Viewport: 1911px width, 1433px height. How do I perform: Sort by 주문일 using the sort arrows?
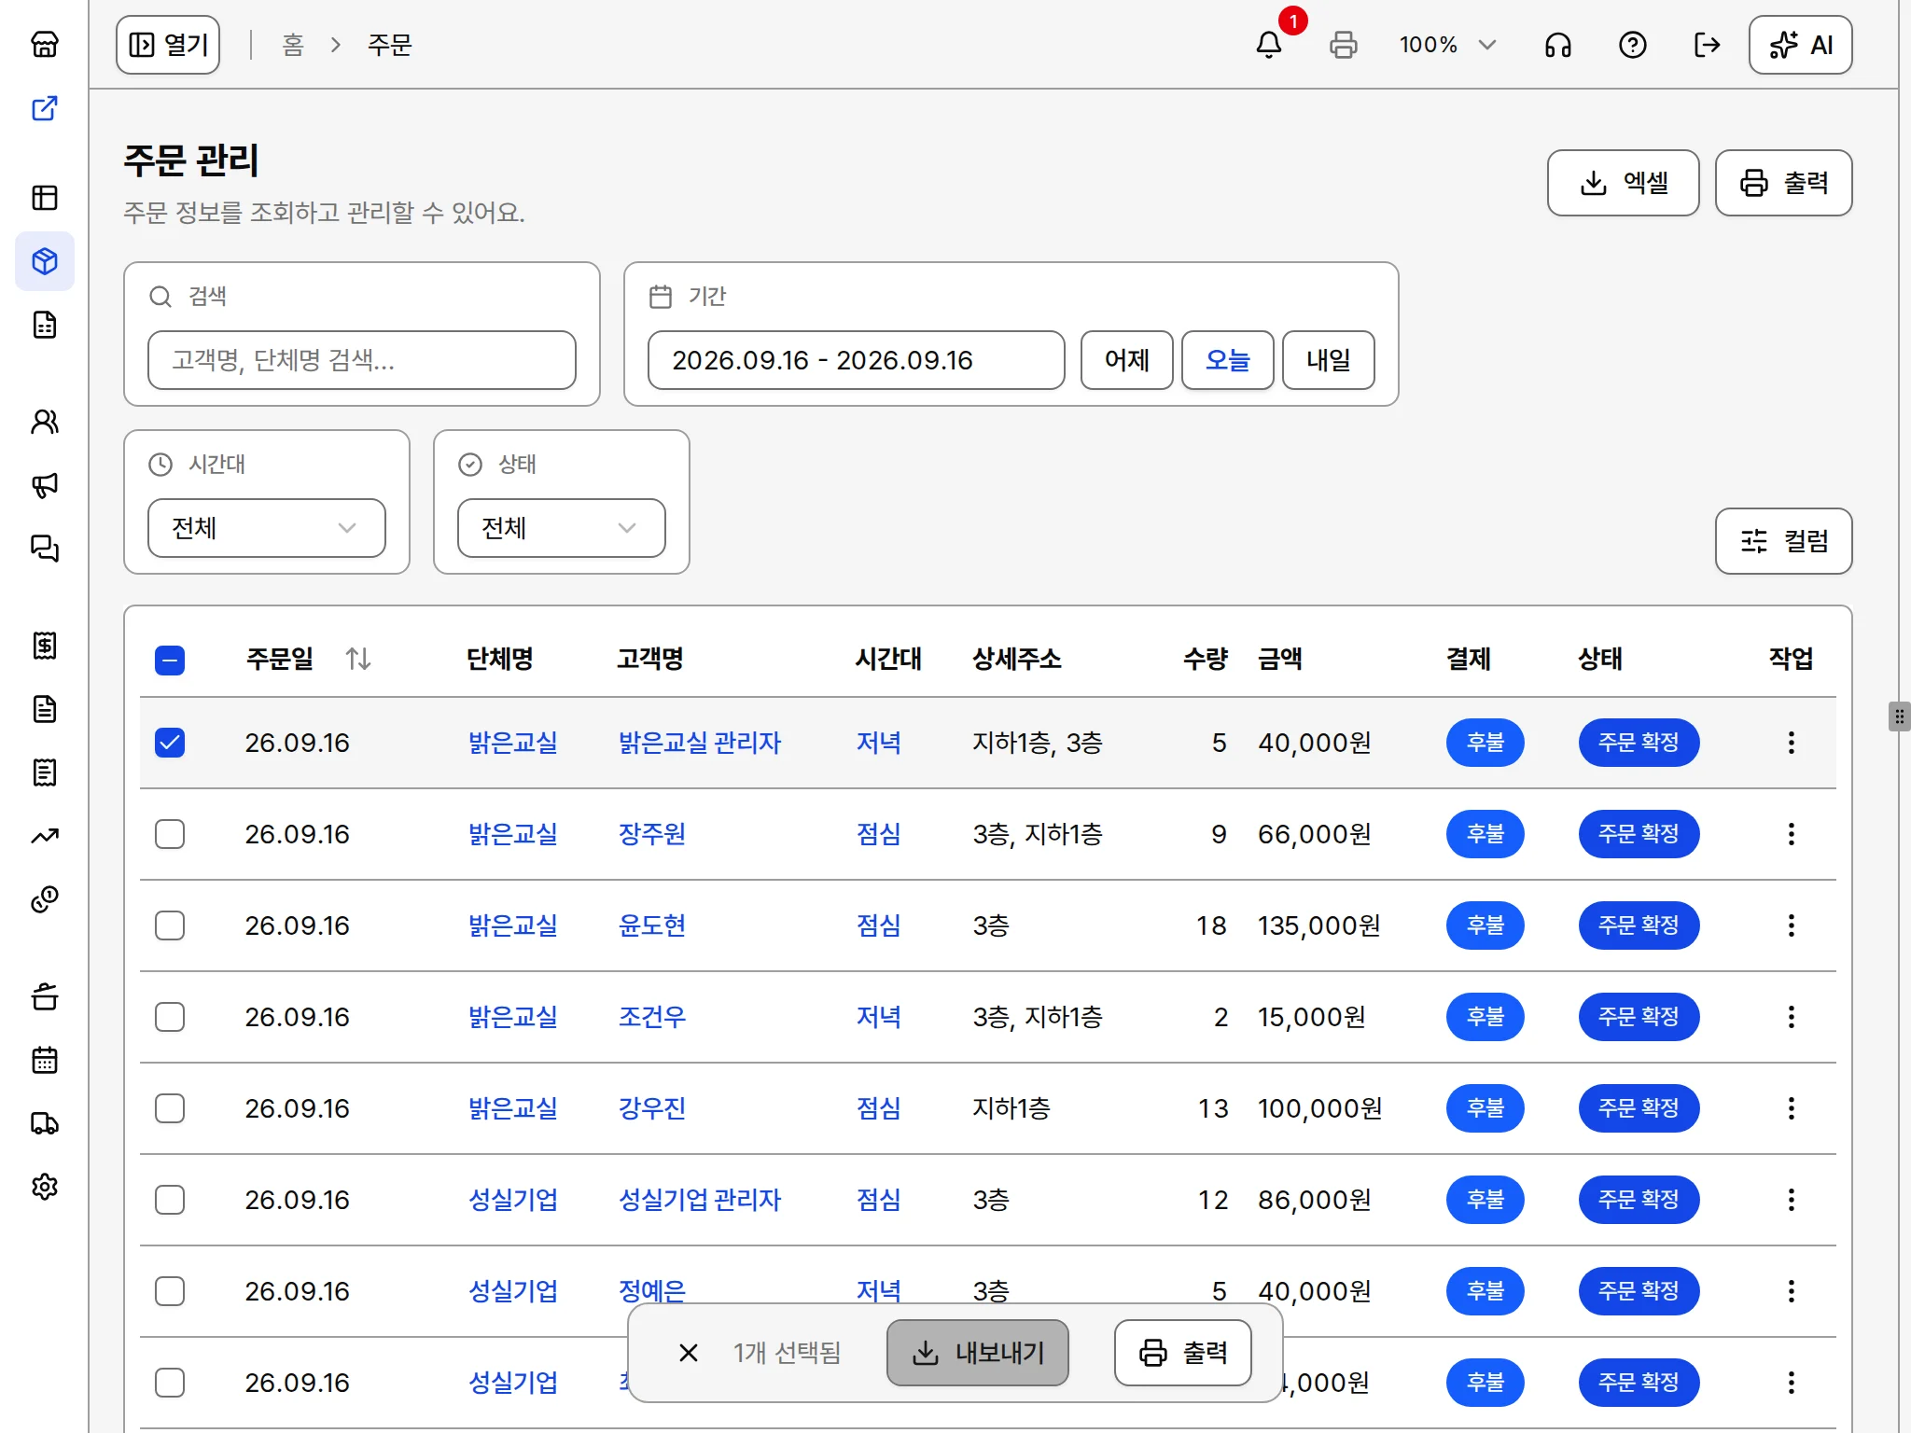[x=358, y=660]
